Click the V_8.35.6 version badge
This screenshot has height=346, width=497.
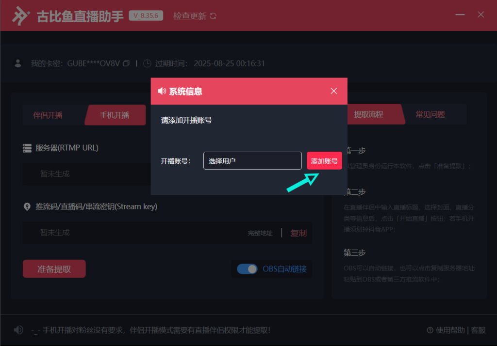point(146,16)
